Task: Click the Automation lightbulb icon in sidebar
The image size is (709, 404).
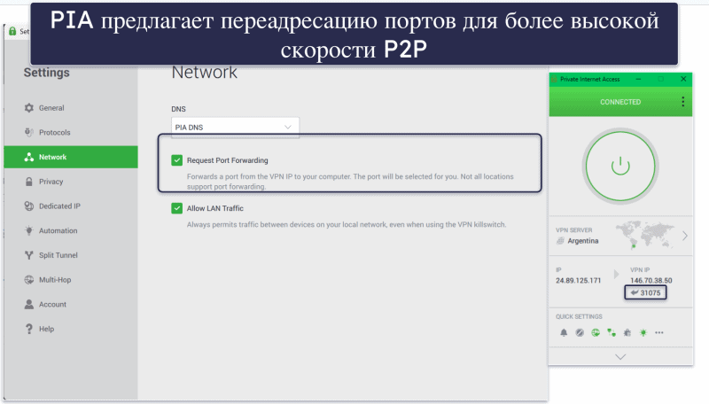Action: click(29, 230)
